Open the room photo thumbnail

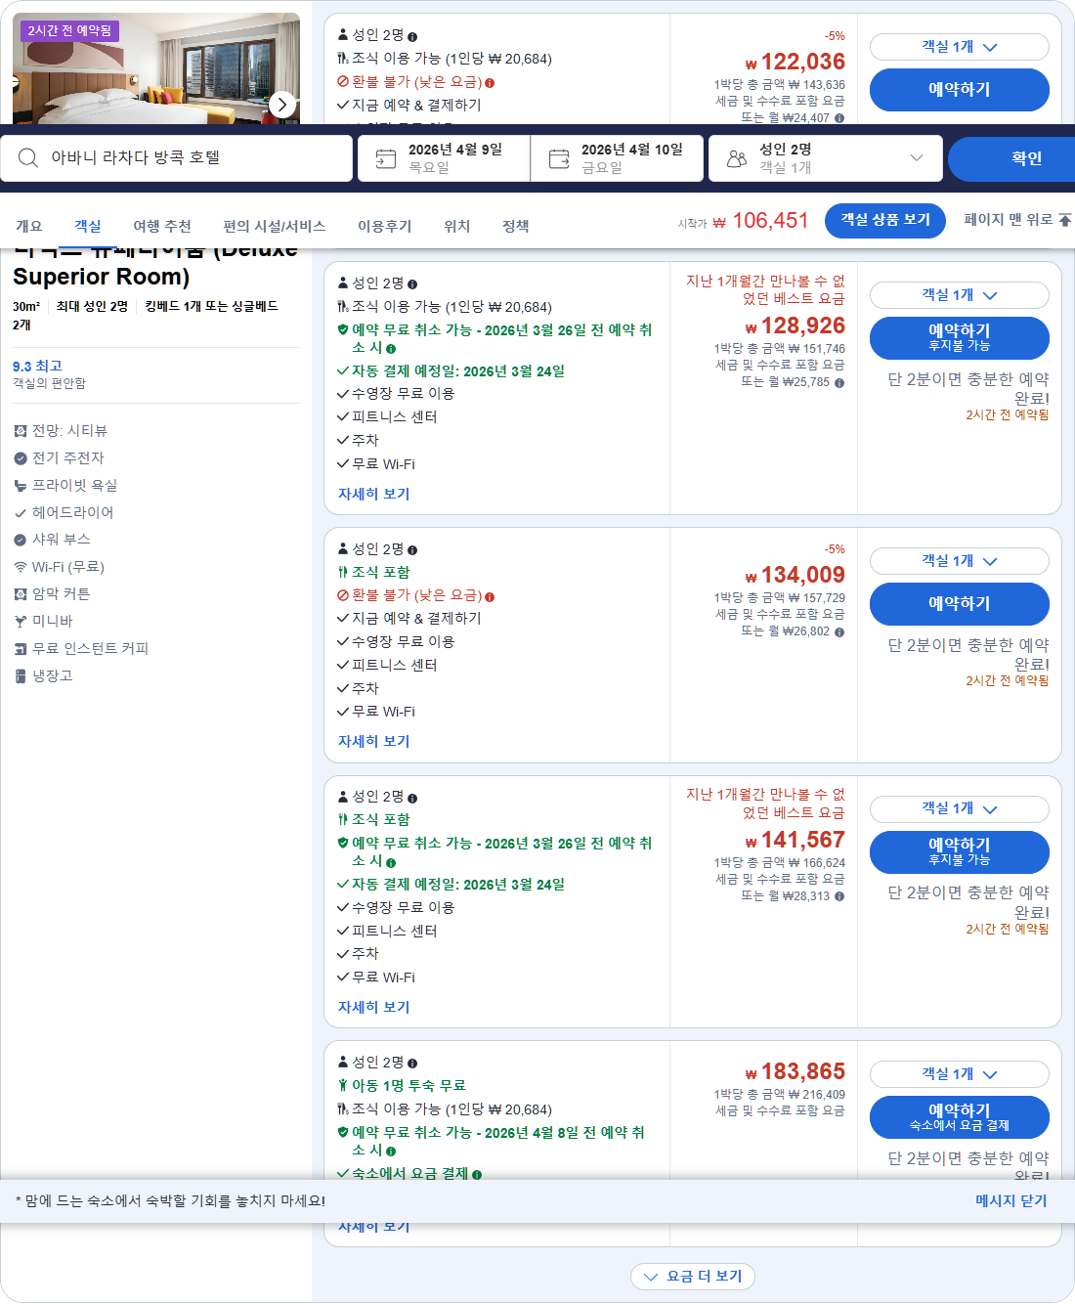pyautogui.click(x=156, y=68)
